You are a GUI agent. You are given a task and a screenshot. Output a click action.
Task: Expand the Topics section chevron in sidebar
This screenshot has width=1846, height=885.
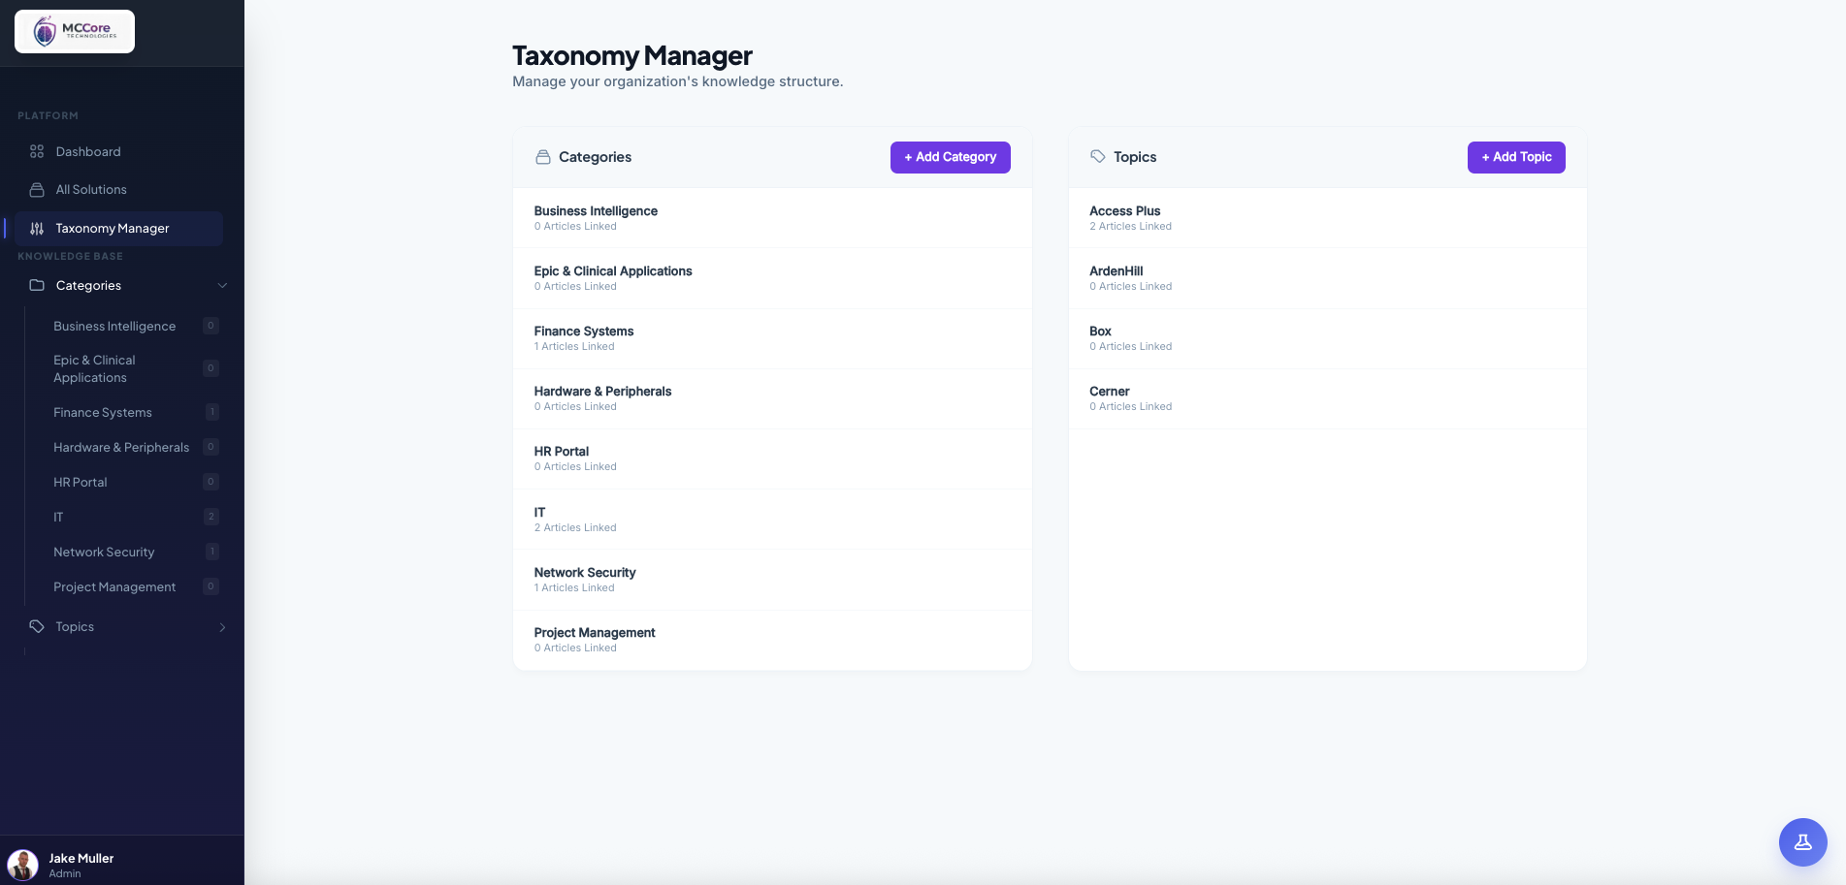pos(222,627)
